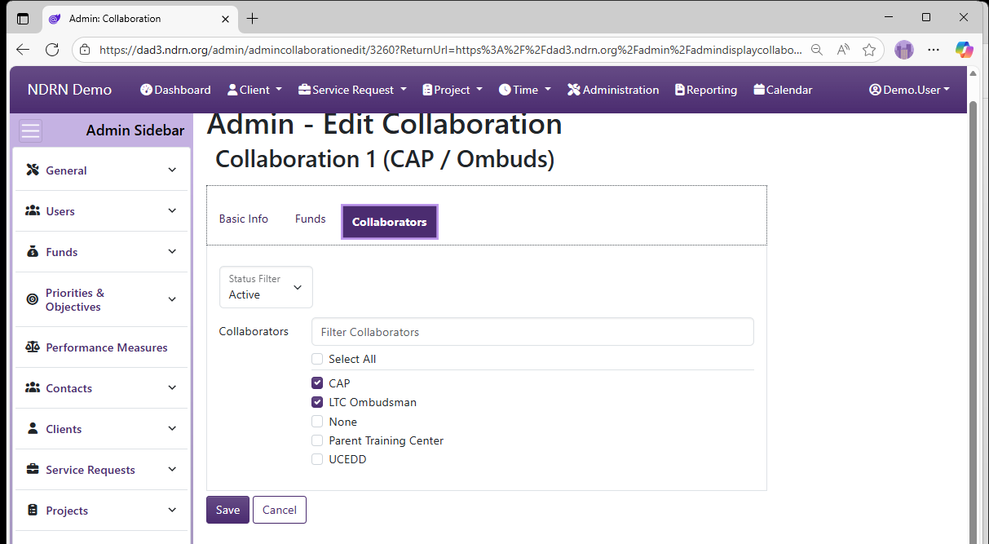This screenshot has height=544, width=989.
Task: Click the browser back arrow
Action: tap(23, 50)
